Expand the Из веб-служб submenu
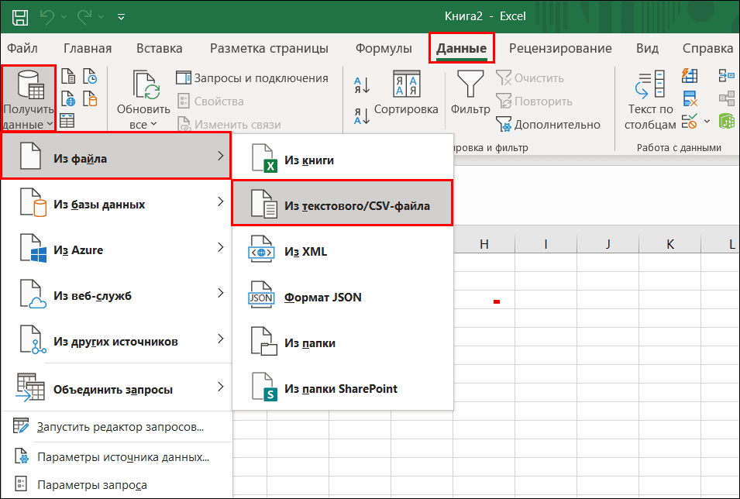Screen dimensions: 740x499 click(x=116, y=294)
